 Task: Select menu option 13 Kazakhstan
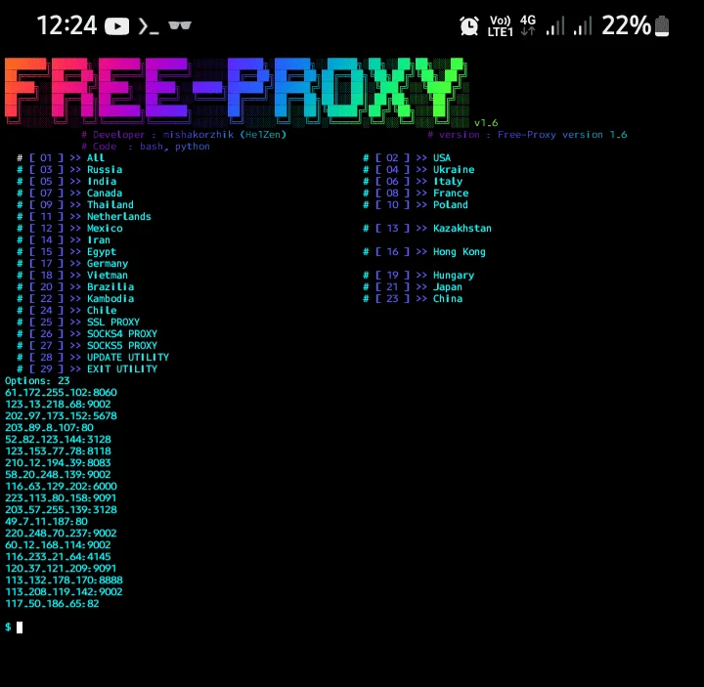pyautogui.click(x=427, y=228)
